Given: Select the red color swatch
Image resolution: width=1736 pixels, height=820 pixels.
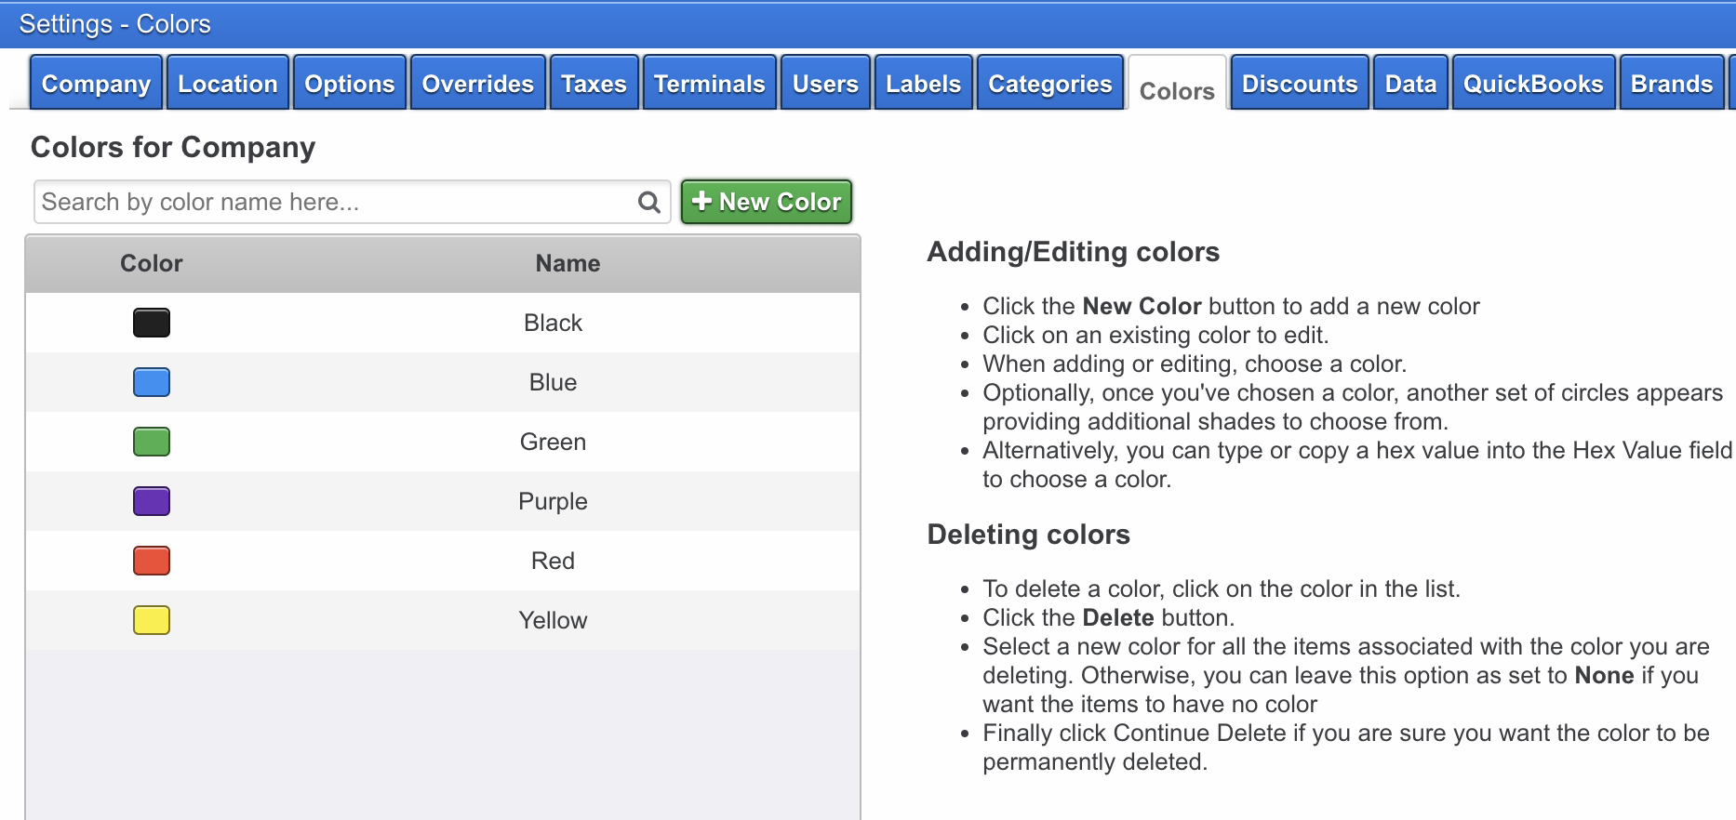Looking at the screenshot, I should 152,561.
